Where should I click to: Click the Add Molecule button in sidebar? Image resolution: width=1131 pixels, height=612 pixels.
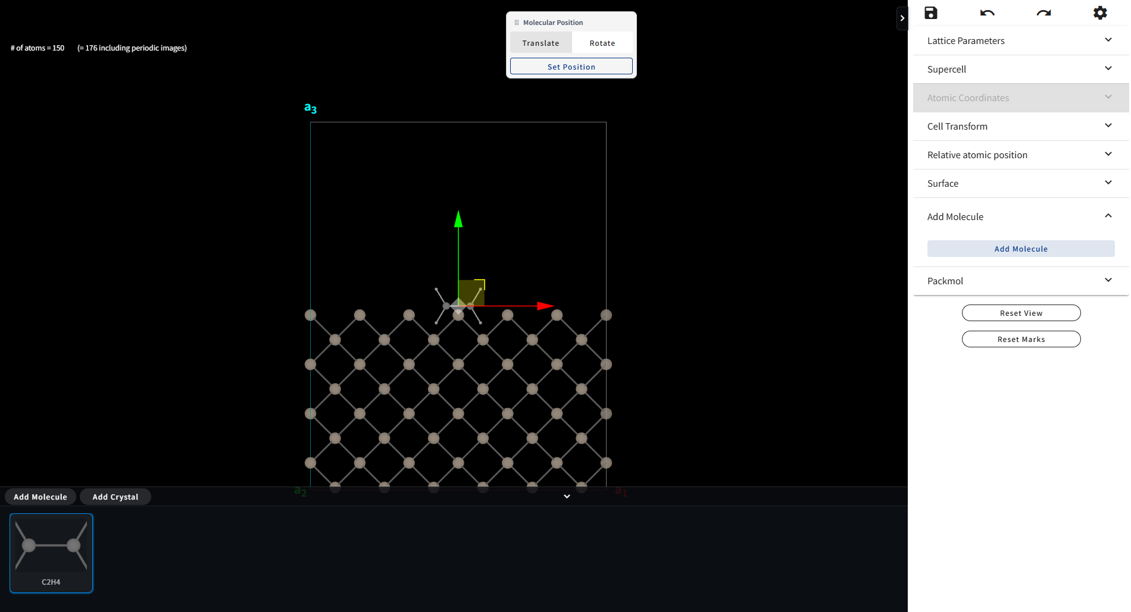(1020, 249)
